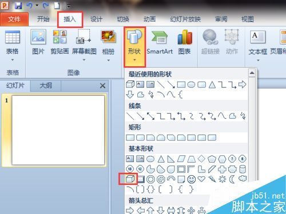This screenshot has width=286, height=214.
Task: Select the up arrow in 箭头总汇
Action: tap(150, 210)
